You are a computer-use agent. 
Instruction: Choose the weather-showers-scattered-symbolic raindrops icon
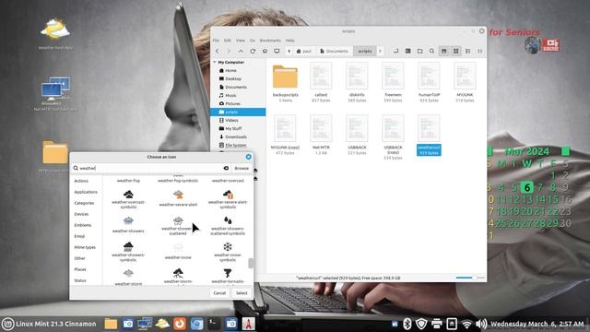(228, 220)
